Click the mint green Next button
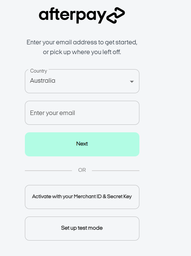Image resolution: width=191 pixels, height=256 pixels. pos(82,144)
